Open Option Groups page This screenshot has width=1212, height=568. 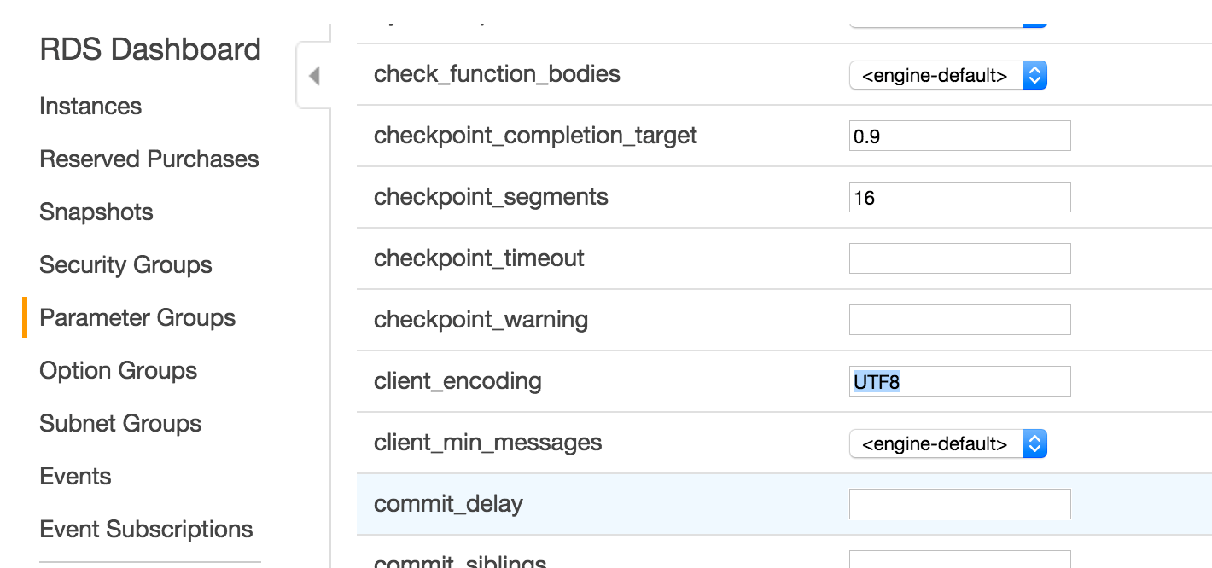118,371
